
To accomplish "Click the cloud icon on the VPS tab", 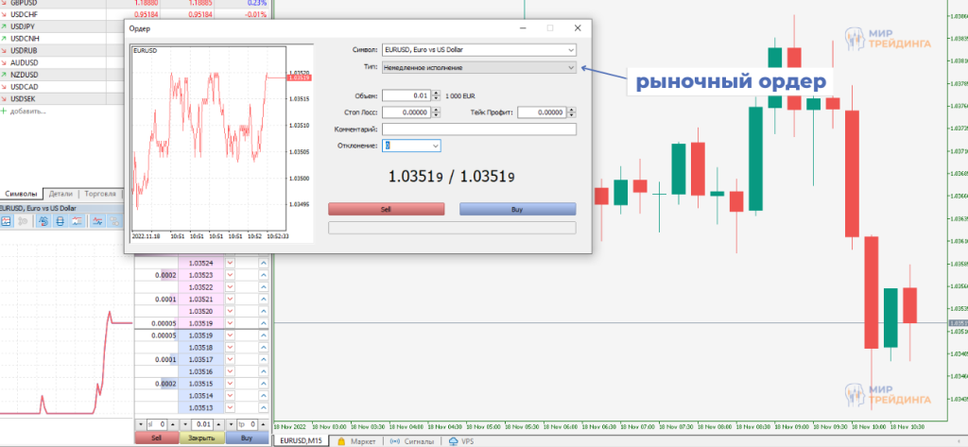I will pyautogui.click(x=454, y=440).
